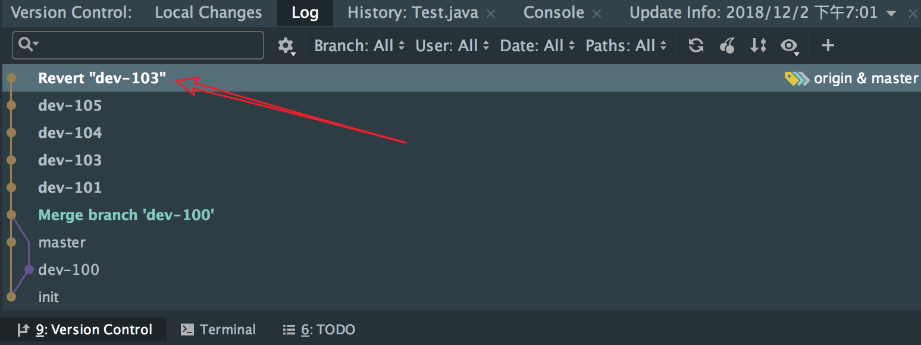
Task: Expand the Date: All filter
Action: pyautogui.click(x=538, y=46)
